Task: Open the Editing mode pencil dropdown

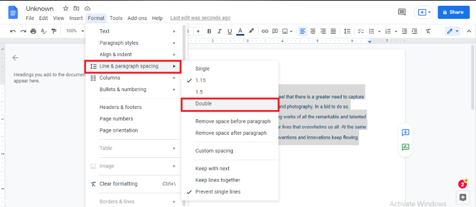Action: pyautogui.click(x=452, y=31)
